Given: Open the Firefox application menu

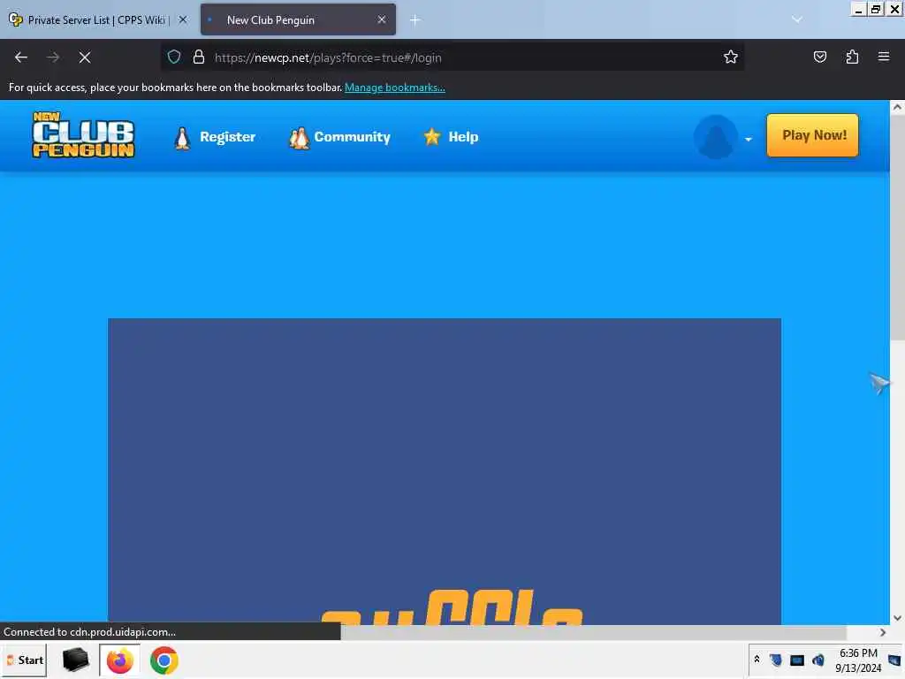Looking at the screenshot, I should tap(884, 57).
